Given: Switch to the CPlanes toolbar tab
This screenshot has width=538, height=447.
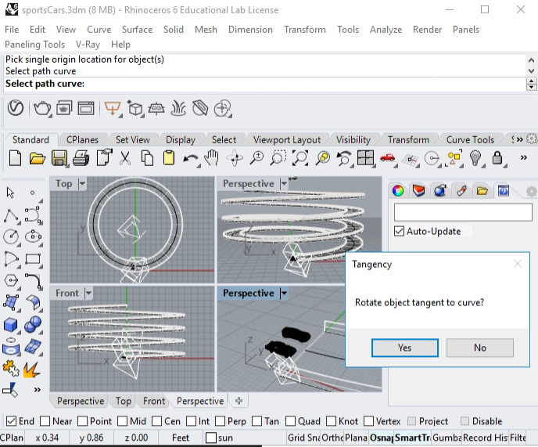Looking at the screenshot, I should pyautogui.click(x=82, y=140).
